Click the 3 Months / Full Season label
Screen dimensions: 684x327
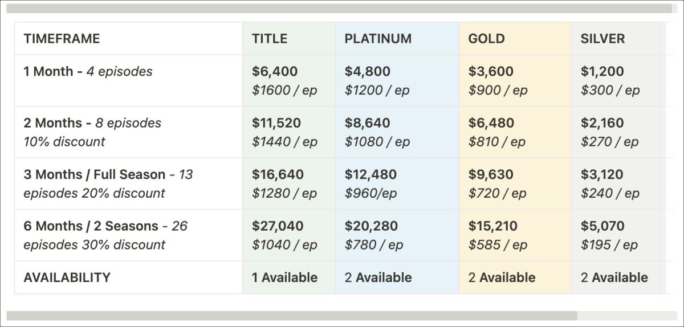[95, 175]
